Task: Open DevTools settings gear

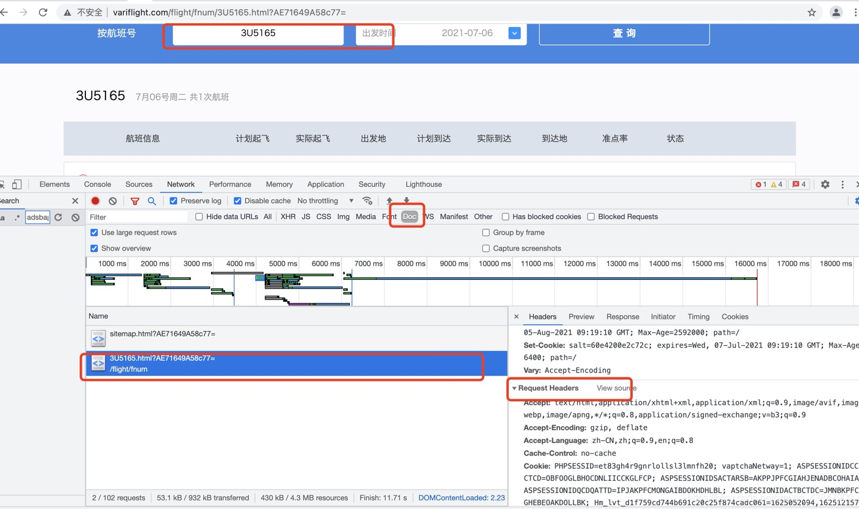Action: click(825, 184)
